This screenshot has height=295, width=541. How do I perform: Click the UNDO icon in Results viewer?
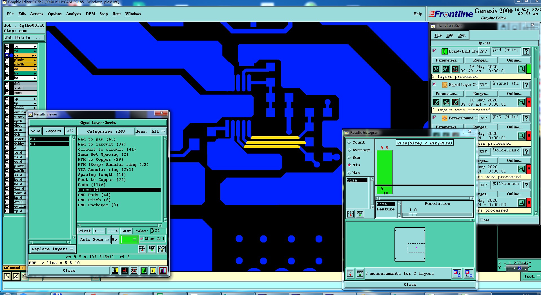point(162,249)
